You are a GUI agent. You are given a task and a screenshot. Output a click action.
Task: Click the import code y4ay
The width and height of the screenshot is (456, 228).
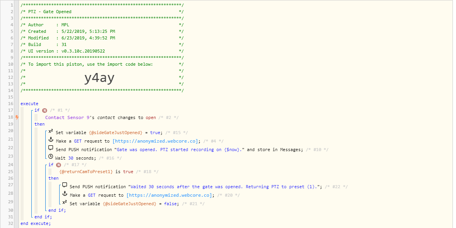click(x=99, y=78)
